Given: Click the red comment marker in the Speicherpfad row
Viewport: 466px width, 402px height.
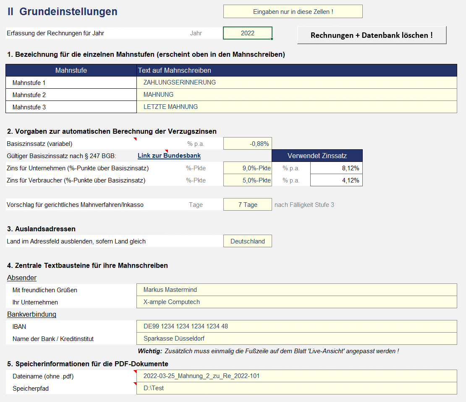Looking at the screenshot, I should [x=135, y=383].
